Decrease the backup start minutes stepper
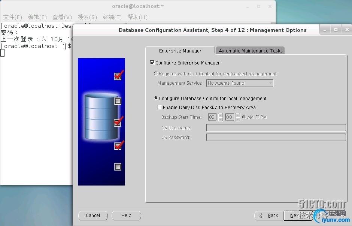352x226 pixels. coord(237,119)
